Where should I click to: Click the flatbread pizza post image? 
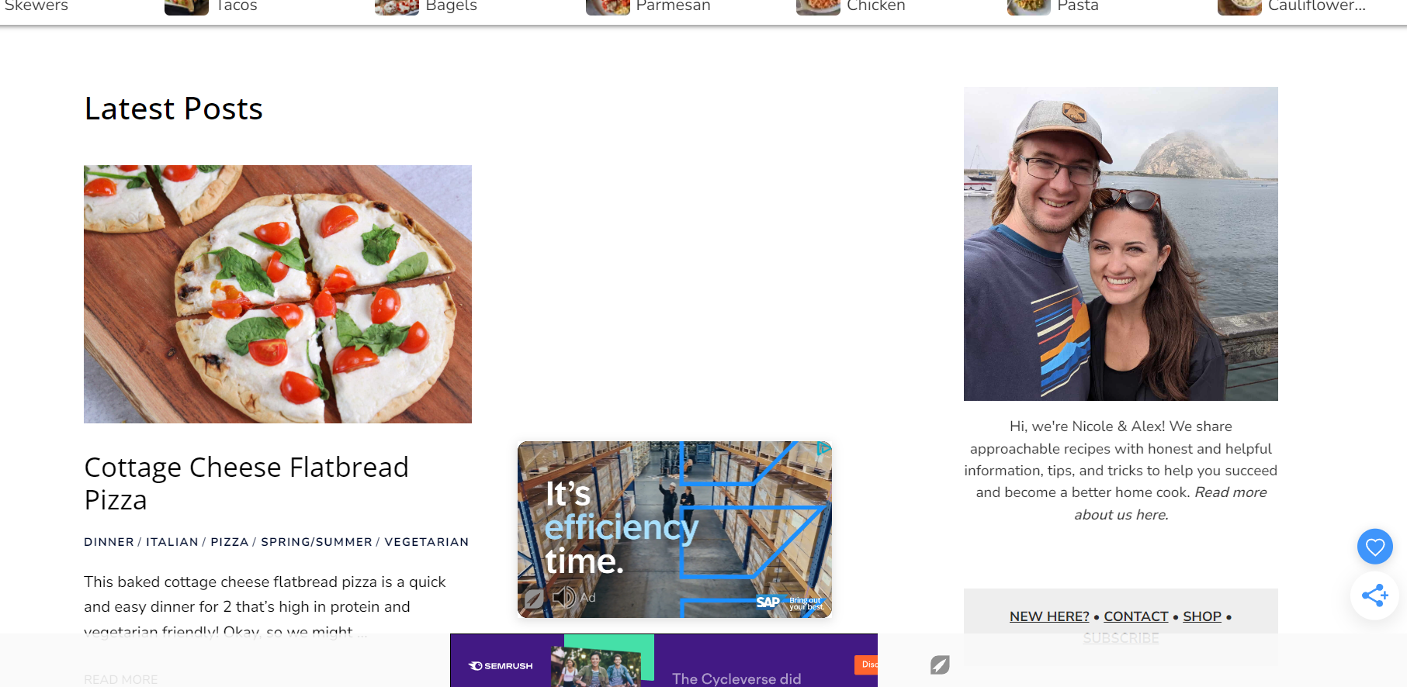278,294
